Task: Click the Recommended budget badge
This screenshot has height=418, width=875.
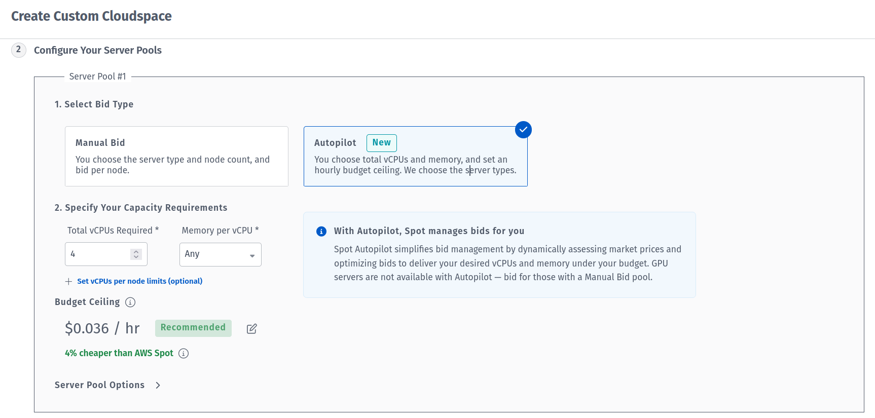Action: point(193,328)
